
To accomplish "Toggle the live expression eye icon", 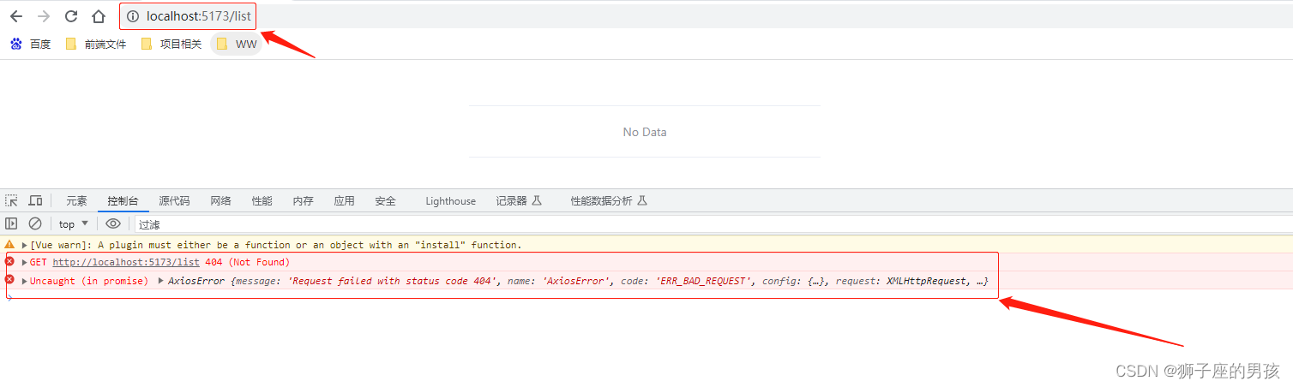I will pyautogui.click(x=113, y=223).
